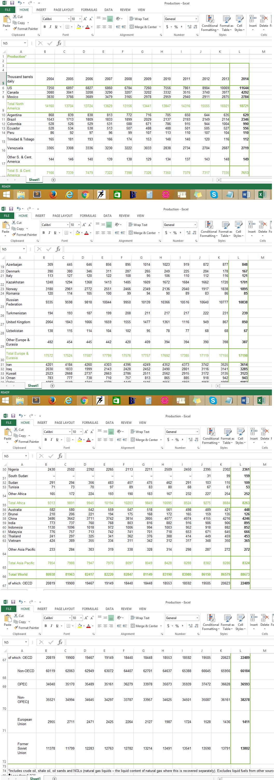Open Borders dropdown in window listing European Union
The width and height of the screenshot is (274, 780).
coord(73,626)
